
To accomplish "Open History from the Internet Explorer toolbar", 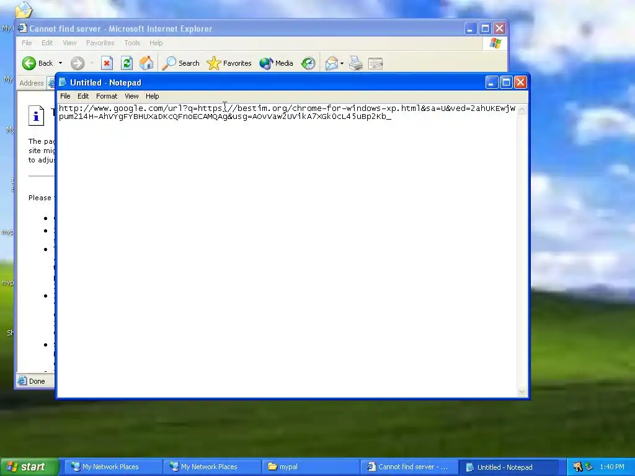I will pos(308,63).
